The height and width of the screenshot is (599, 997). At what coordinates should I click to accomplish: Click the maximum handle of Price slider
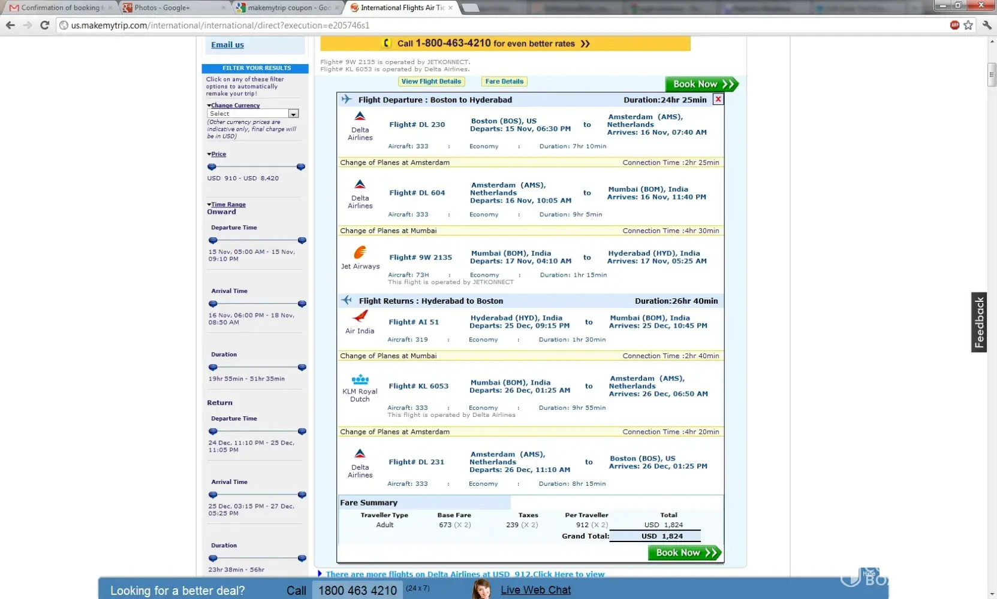tap(301, 167)
